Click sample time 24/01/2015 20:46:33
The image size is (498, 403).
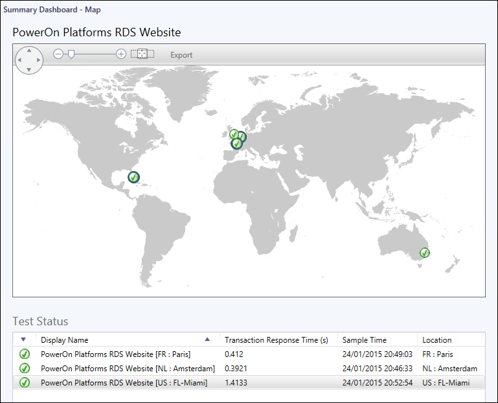pos(378,369)
